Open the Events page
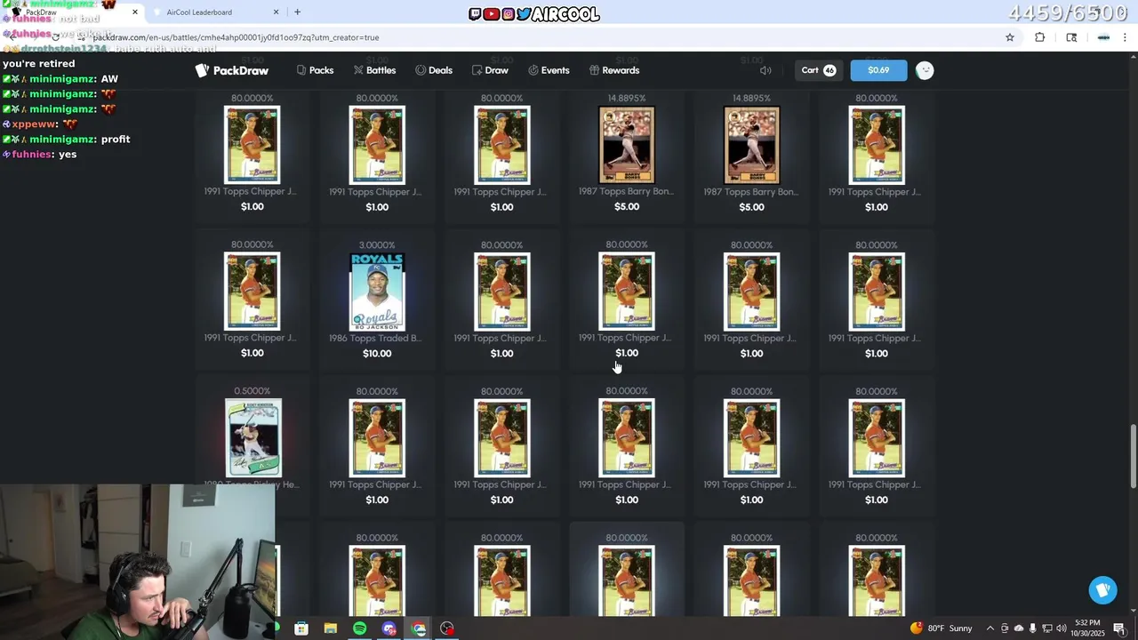Viewport: 1138px width, 640px height. [549, 70]
